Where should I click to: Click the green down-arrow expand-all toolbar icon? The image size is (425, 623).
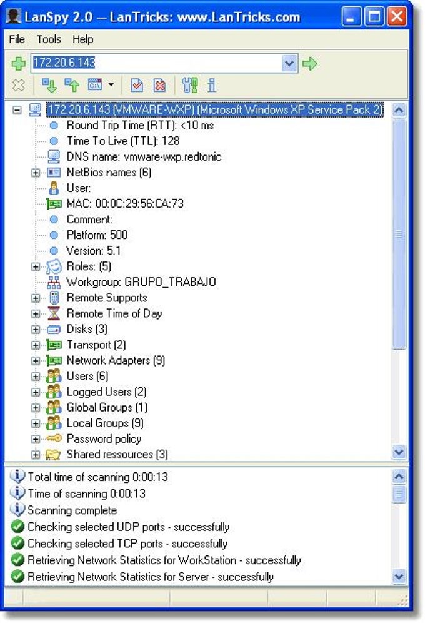pyautogui.click(x=49, y=85)
